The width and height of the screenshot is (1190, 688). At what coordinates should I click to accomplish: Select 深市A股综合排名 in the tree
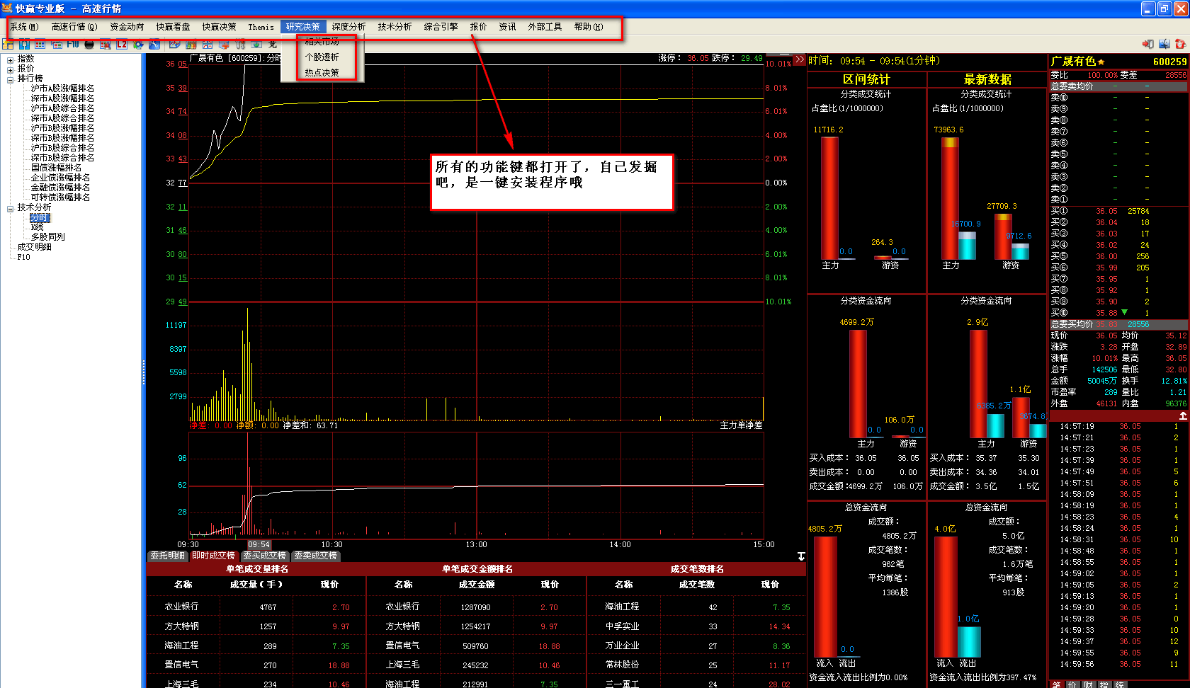(x=62, y=118)
